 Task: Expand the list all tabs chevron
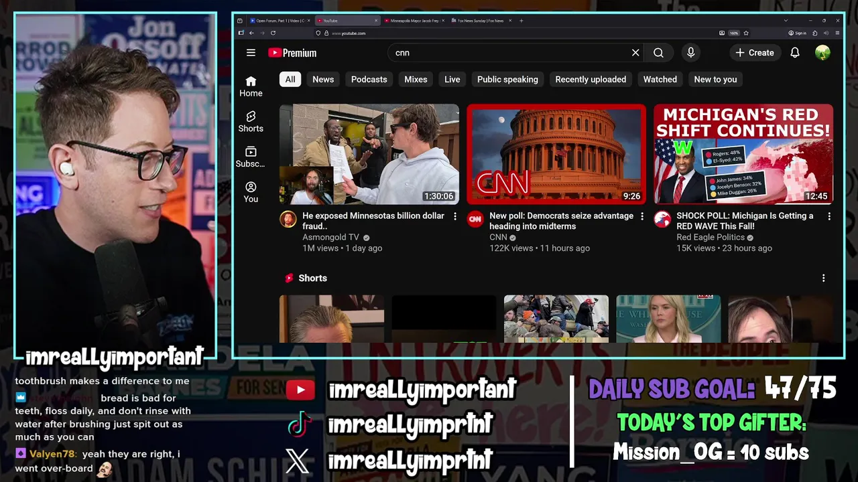click(786, 21)
